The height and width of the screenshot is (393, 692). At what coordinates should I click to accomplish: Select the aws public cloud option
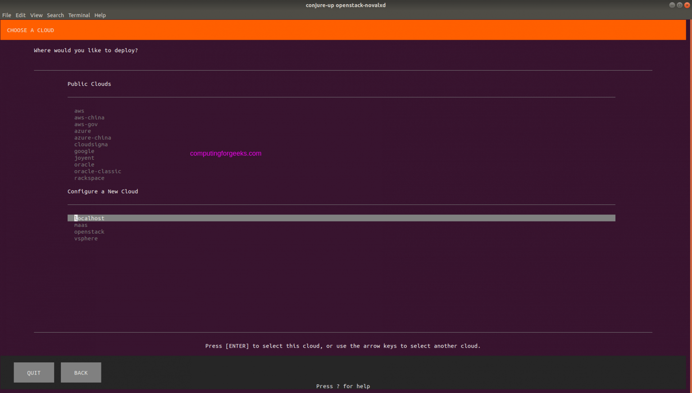tap(79, 110)
